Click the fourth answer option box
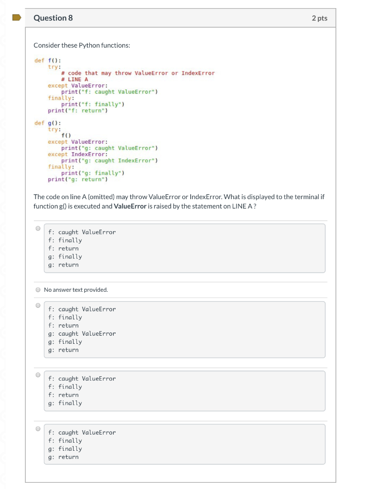The image size is (365, 489). pos(185,391)
